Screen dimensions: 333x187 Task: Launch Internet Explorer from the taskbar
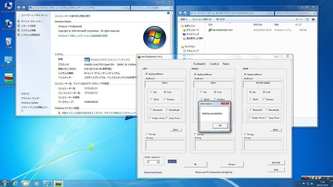16,183
